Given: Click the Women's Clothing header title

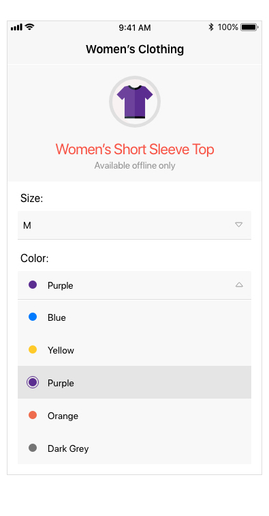Looking at the screenshot, I should (135, 49).
